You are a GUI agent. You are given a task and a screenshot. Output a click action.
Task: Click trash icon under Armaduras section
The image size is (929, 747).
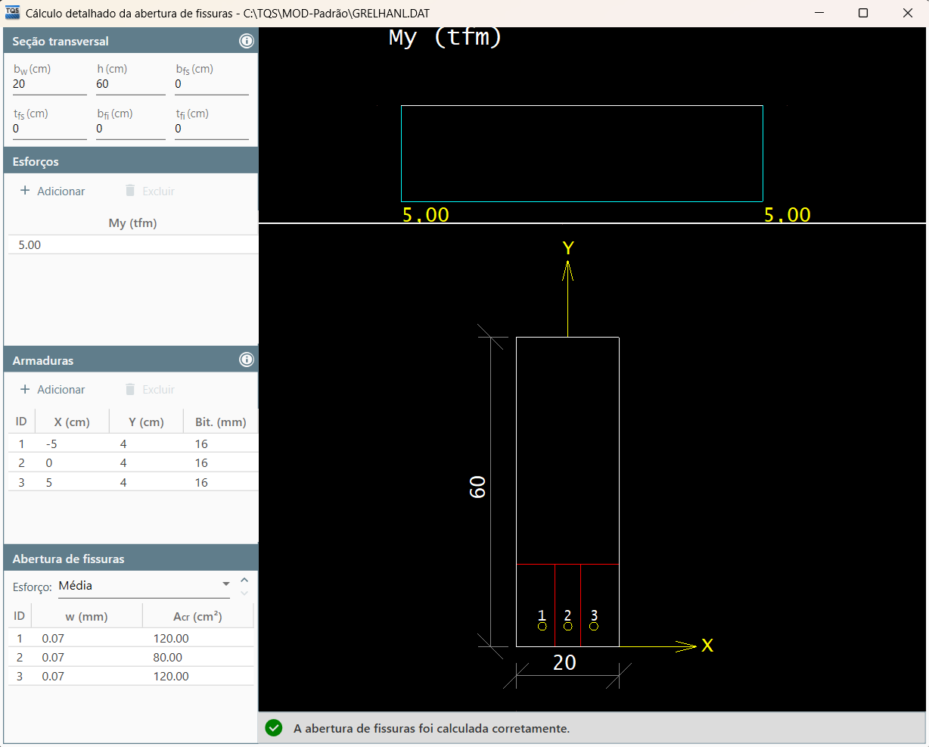(x=130, y=389)
